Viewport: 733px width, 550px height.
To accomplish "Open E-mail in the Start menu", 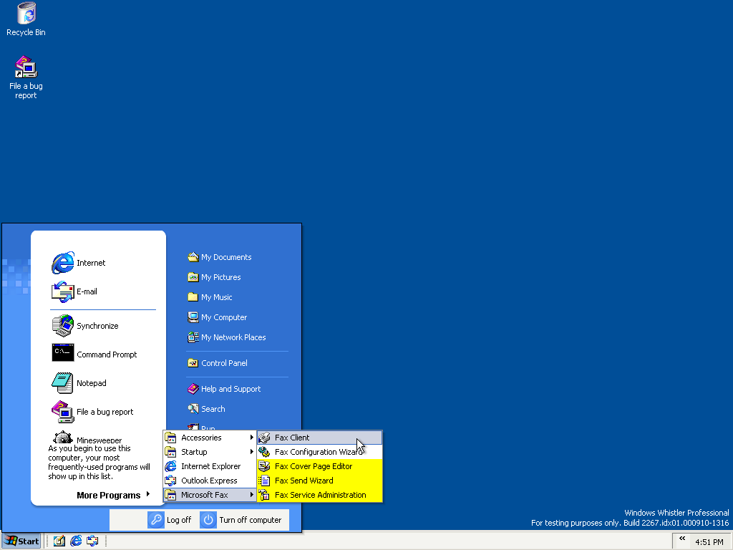I will pyautogui.click(x=74, y=291).
